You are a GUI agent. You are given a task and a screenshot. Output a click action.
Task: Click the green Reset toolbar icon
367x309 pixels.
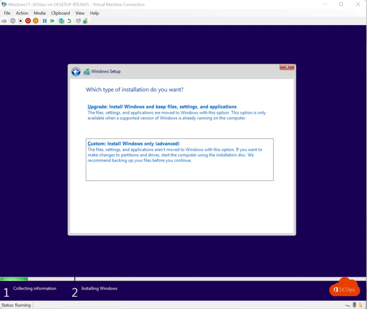(x=52, y=21)
